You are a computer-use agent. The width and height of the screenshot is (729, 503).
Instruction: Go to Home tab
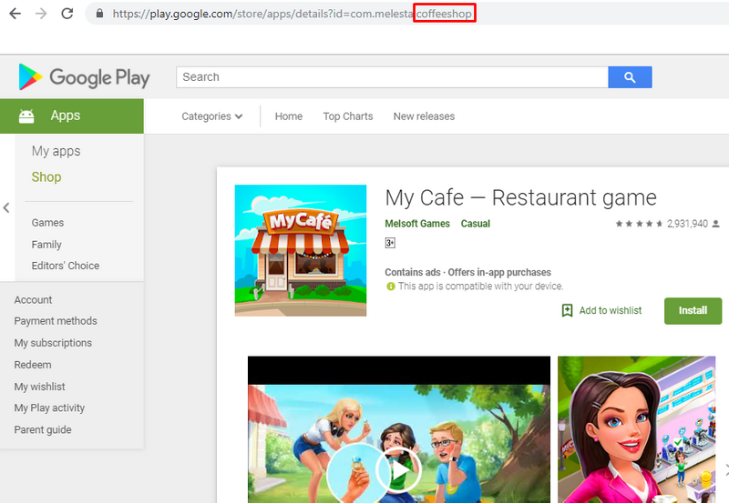click(x=289, y=116)
